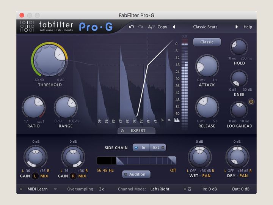Click the PAN label next to WET
Image resolution: width=273 pixels, height=205 pixels.
click(206, 176)
